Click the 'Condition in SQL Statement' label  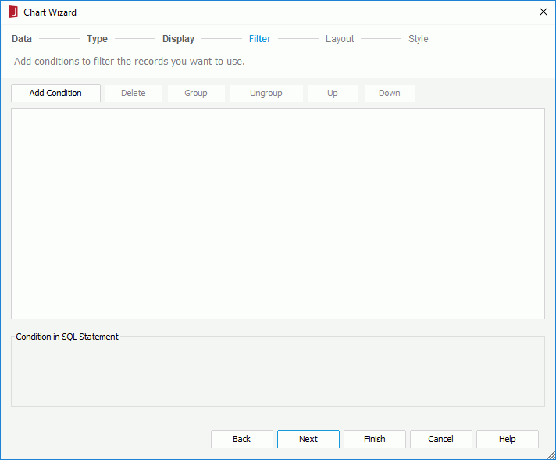pos(67,337)
